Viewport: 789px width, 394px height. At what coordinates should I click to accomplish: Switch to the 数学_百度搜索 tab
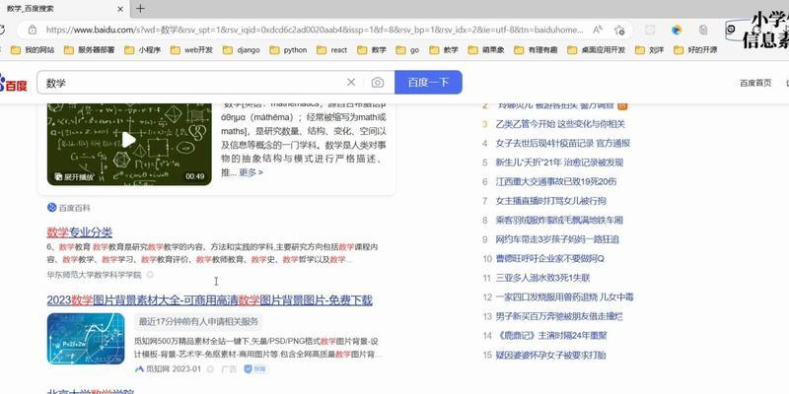point(63,9)
